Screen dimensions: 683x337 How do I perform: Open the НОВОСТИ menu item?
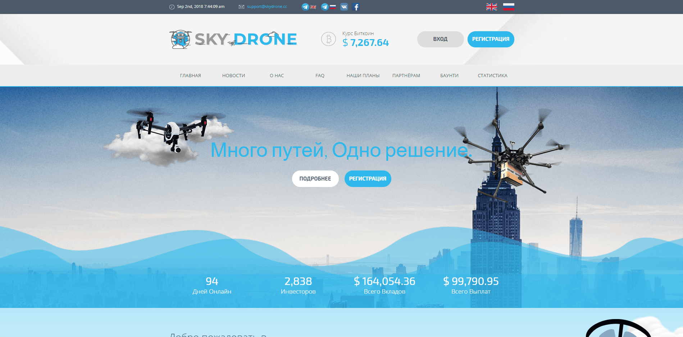[233, 75]
